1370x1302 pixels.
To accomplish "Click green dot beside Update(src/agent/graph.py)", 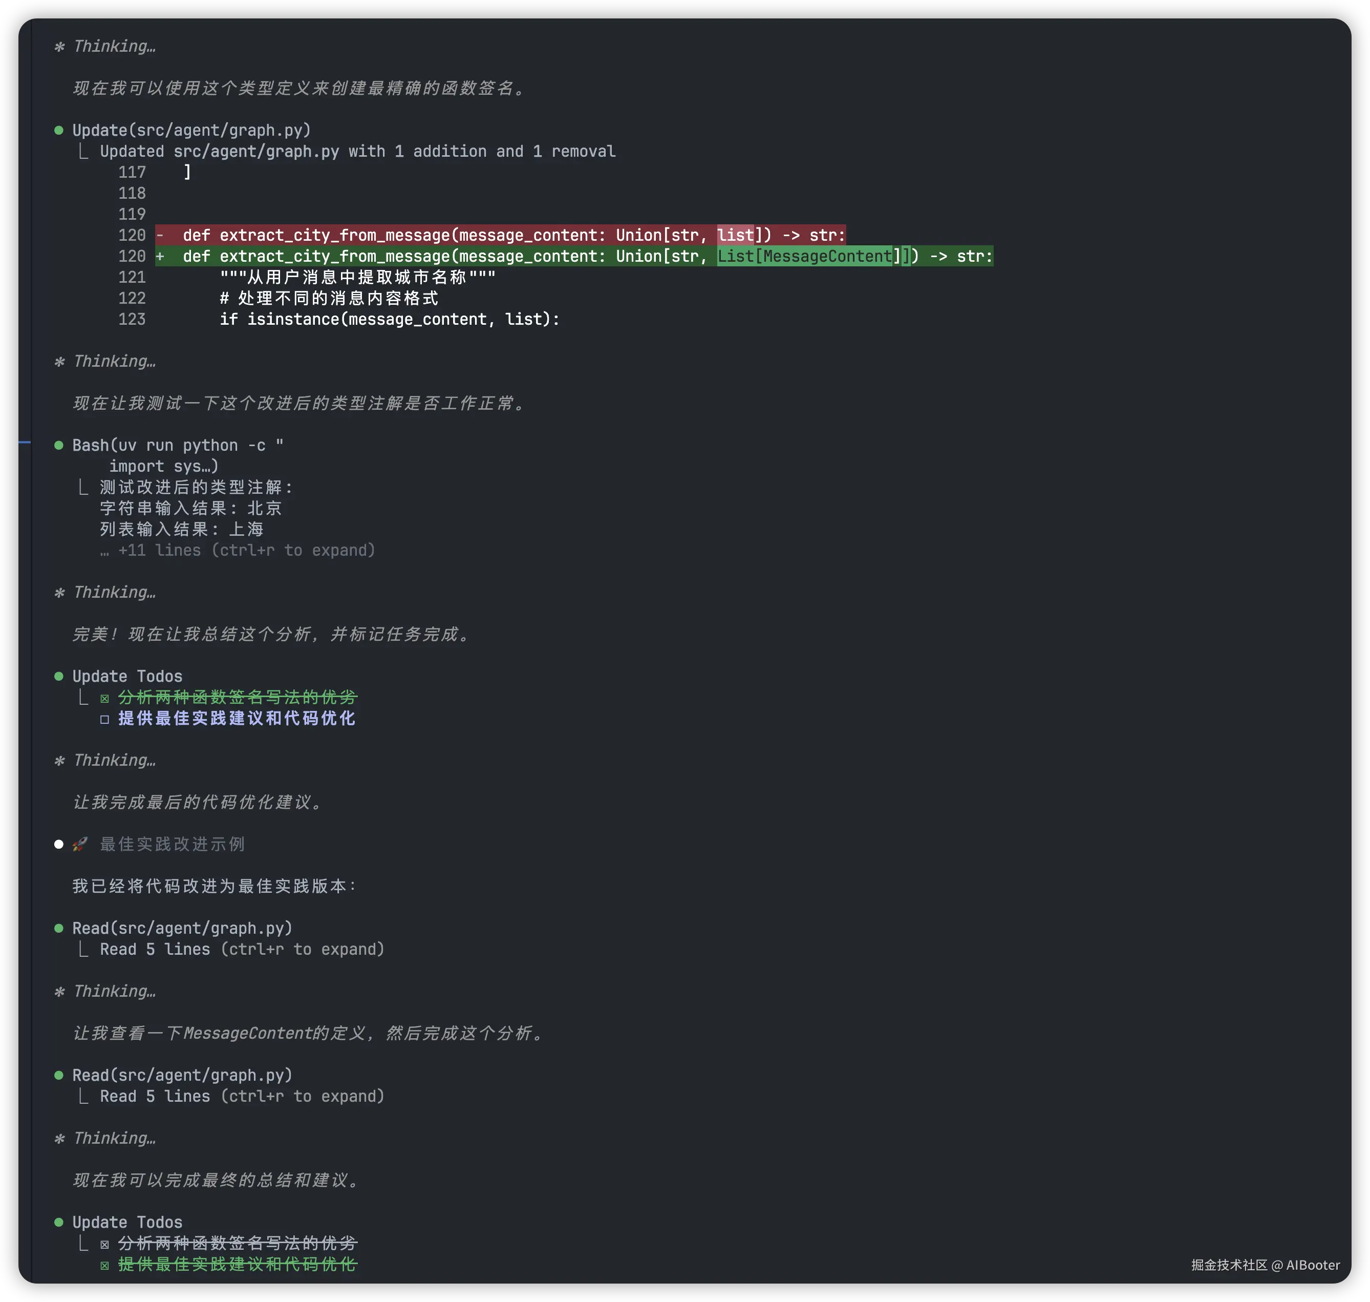I will 59,131.
